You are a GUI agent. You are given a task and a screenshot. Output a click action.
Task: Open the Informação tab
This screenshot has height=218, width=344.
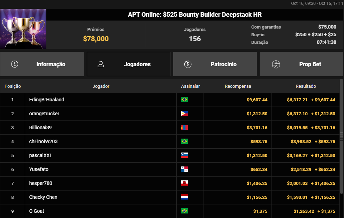click(42, 64)
